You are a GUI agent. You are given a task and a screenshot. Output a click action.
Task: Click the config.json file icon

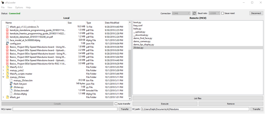(7, 43)
